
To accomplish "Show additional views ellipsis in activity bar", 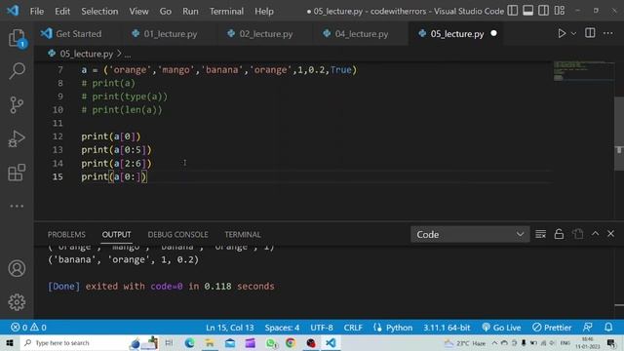I will coord(17,206).
